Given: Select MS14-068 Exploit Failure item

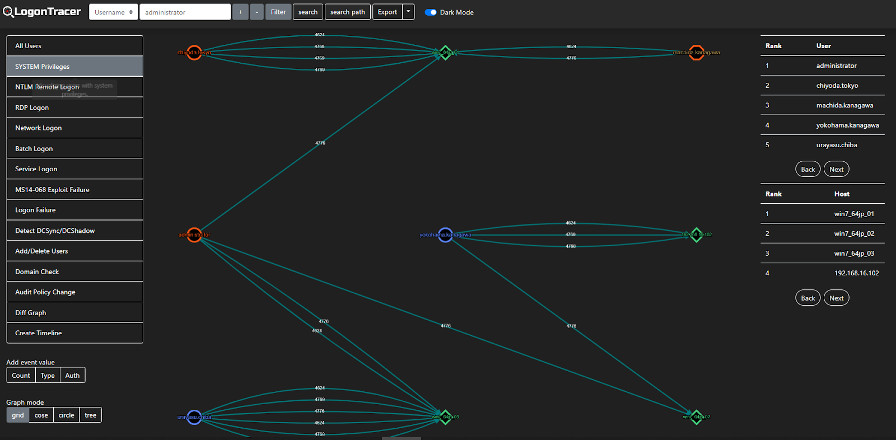Looking at the screenshot, I should coord(75,189).
